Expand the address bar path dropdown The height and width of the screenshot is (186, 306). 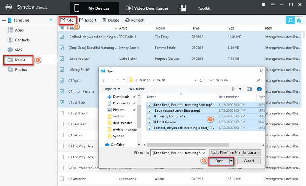(x=195, y=80)
